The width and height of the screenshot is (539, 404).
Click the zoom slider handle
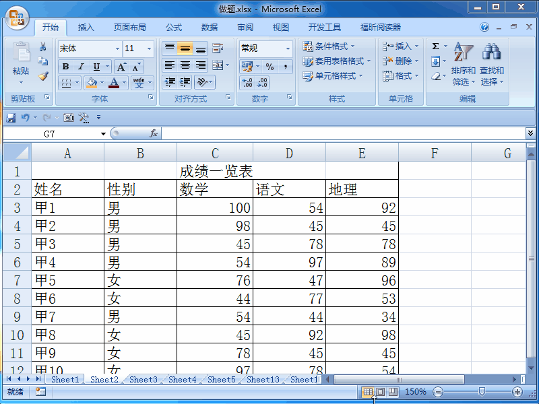[482, 392]
